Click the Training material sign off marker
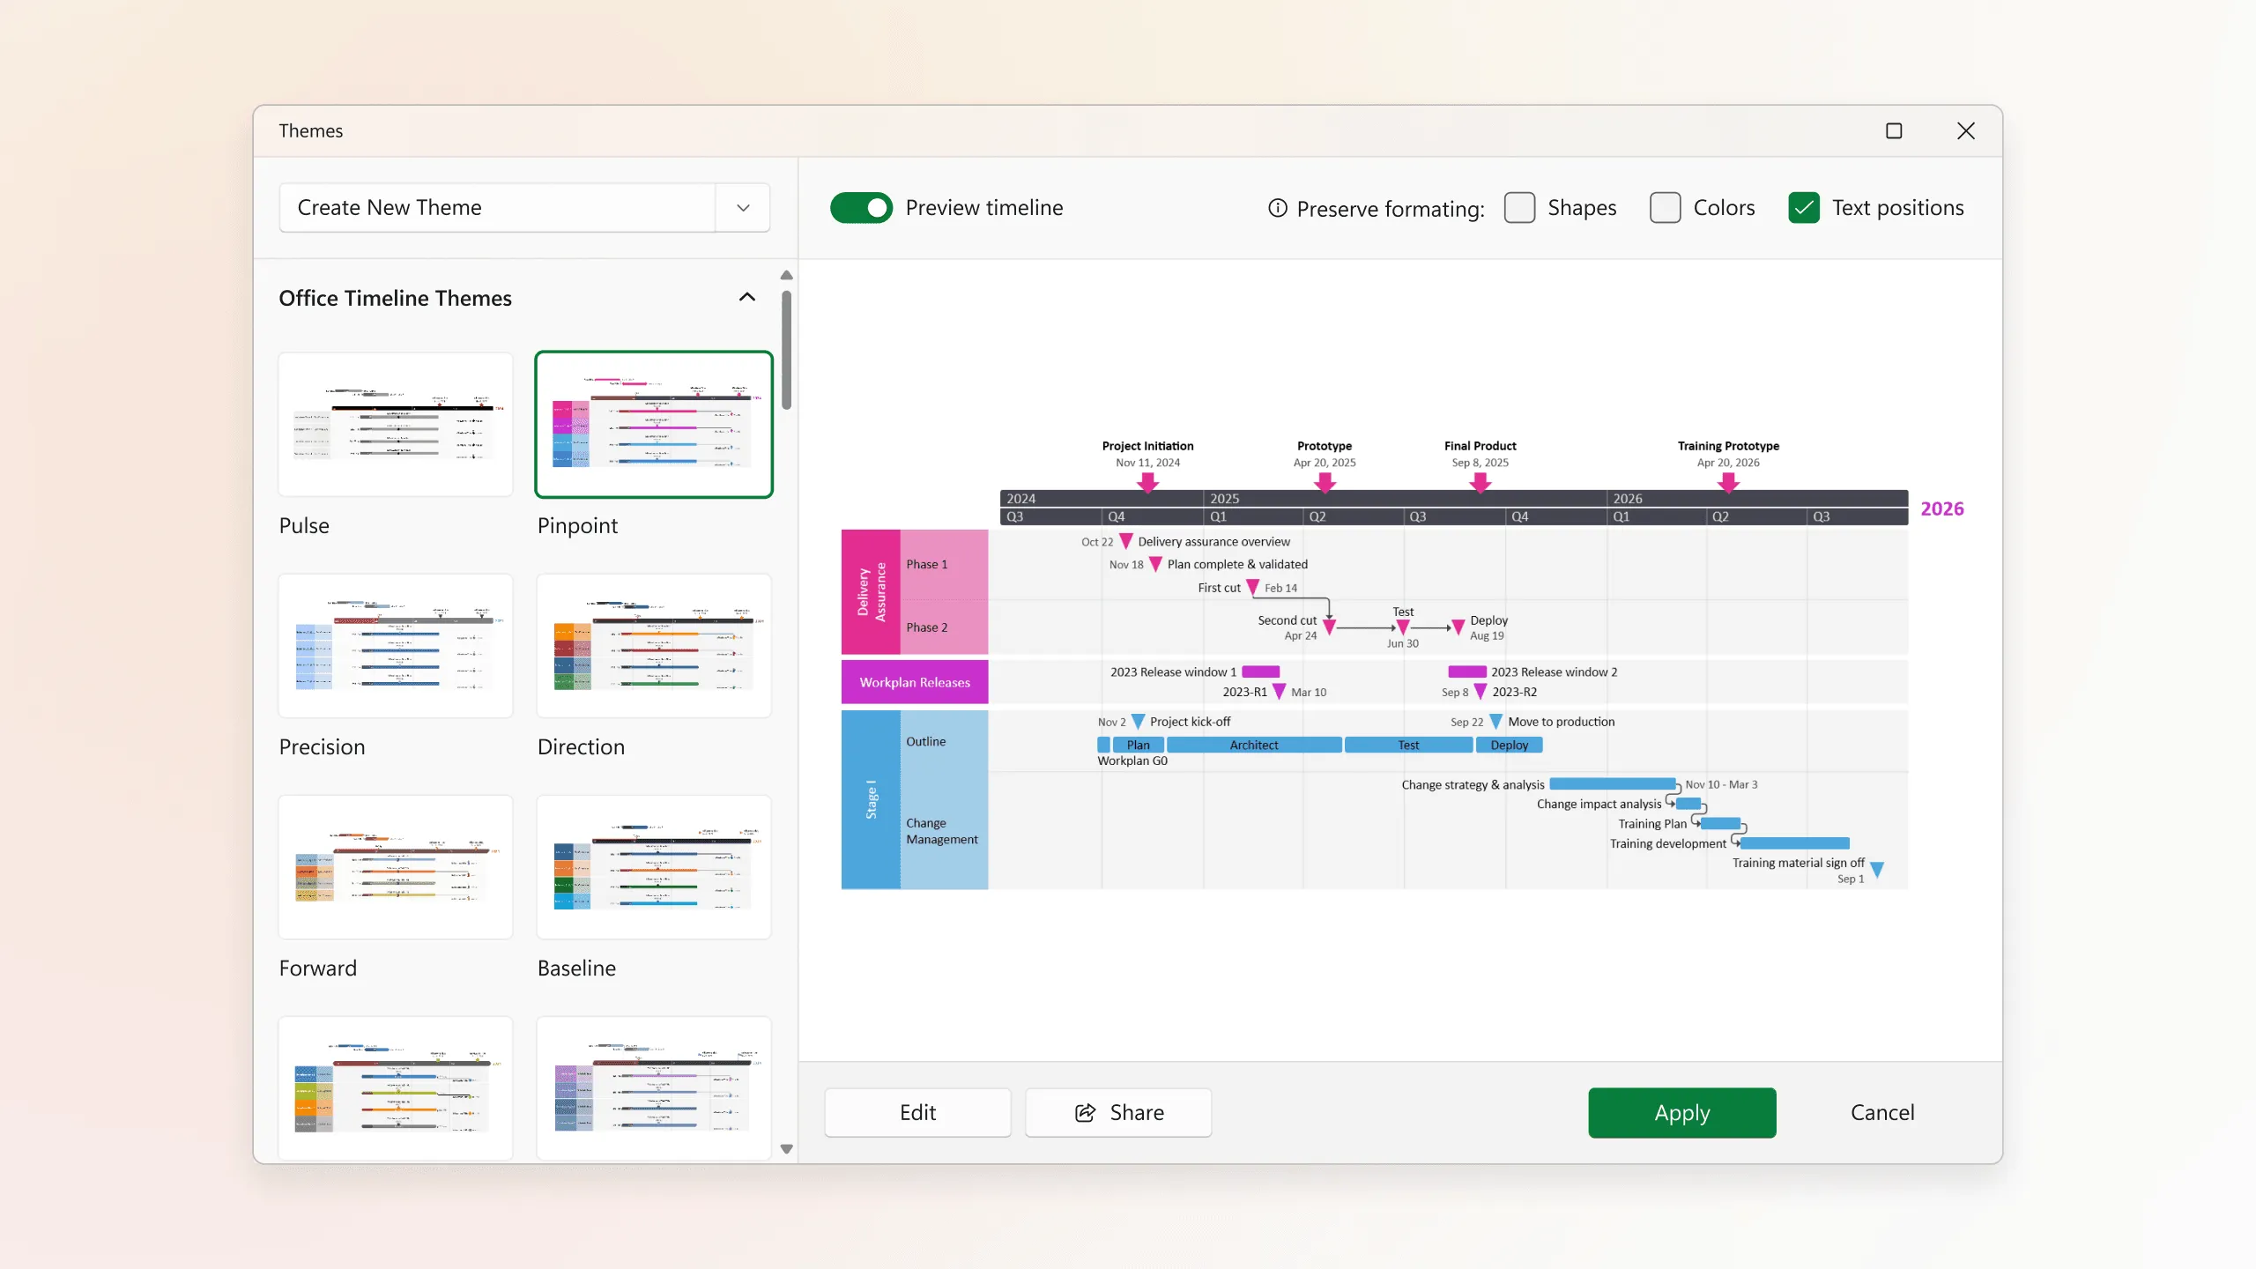The height and width of the screenshot is (1269, 2256). click(x=1877, y=869)
